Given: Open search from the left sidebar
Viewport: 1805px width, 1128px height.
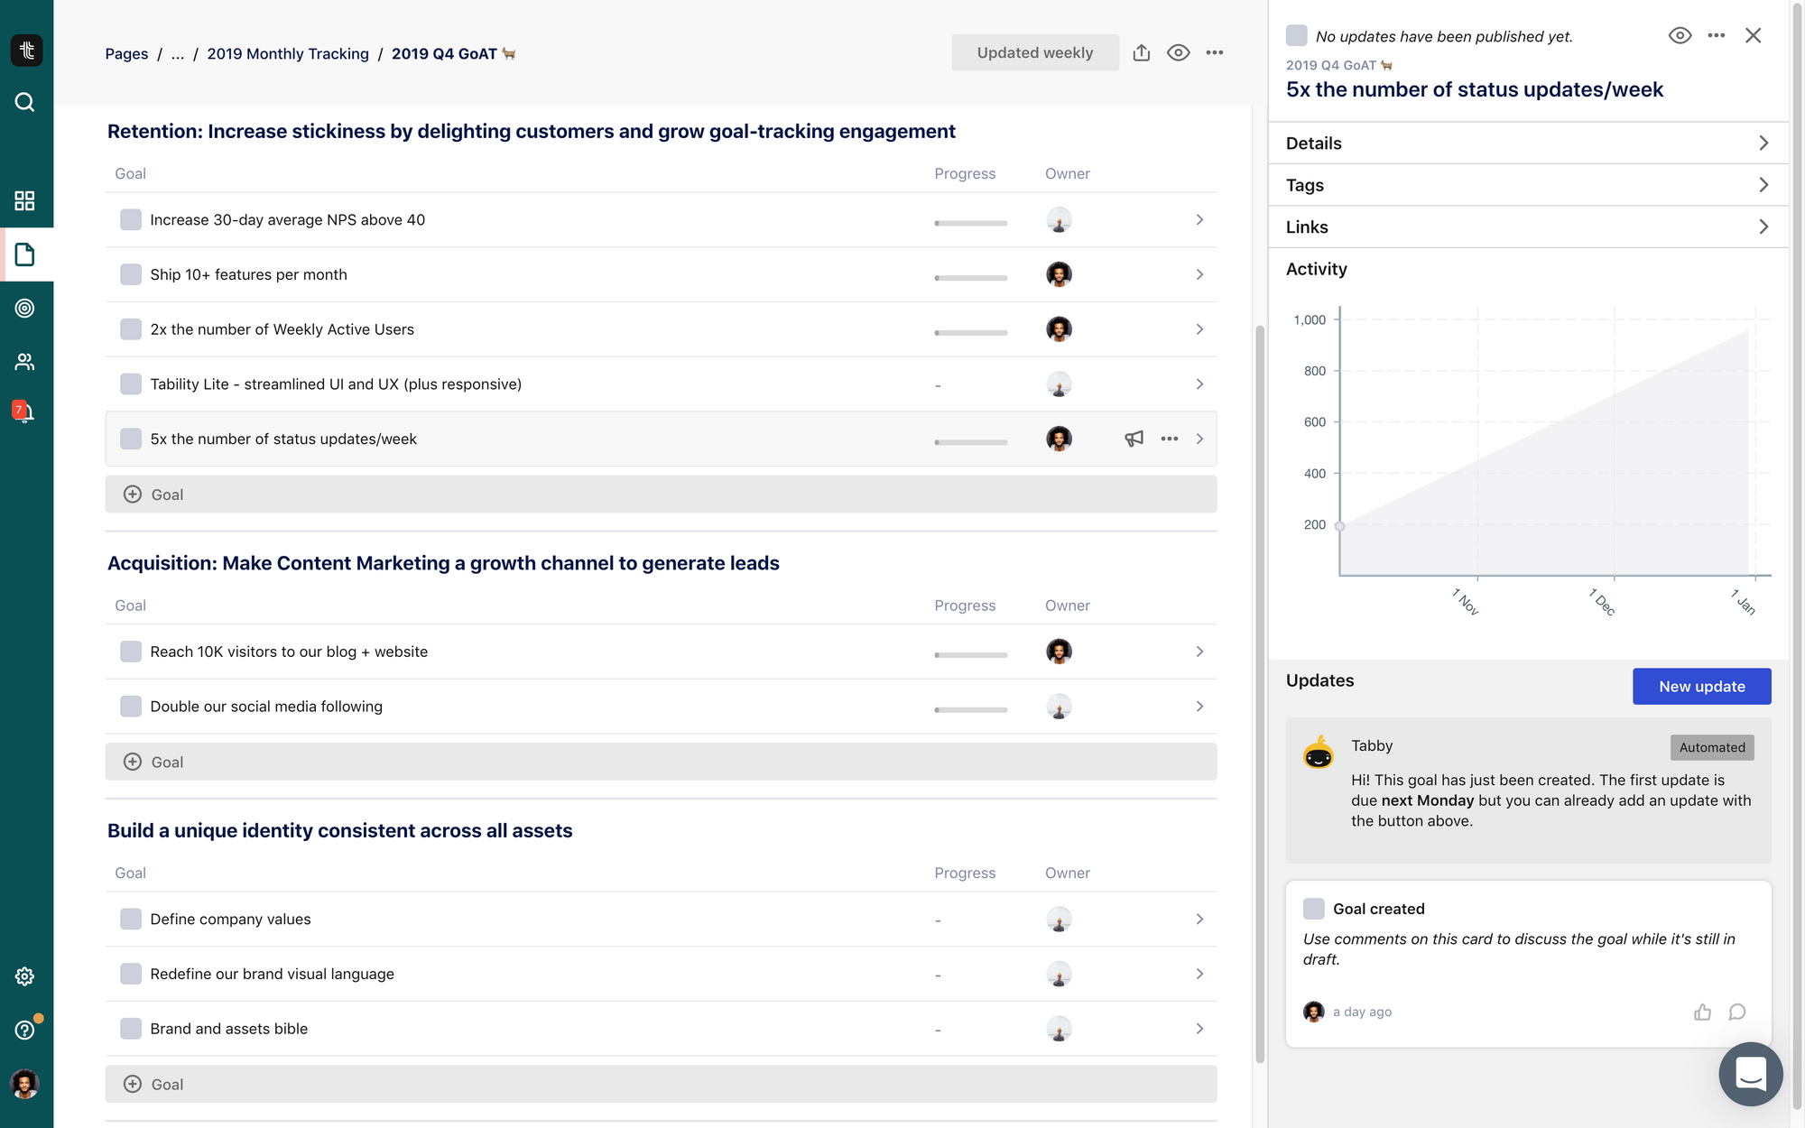Looking at the screenshot, I should point(25,102).
